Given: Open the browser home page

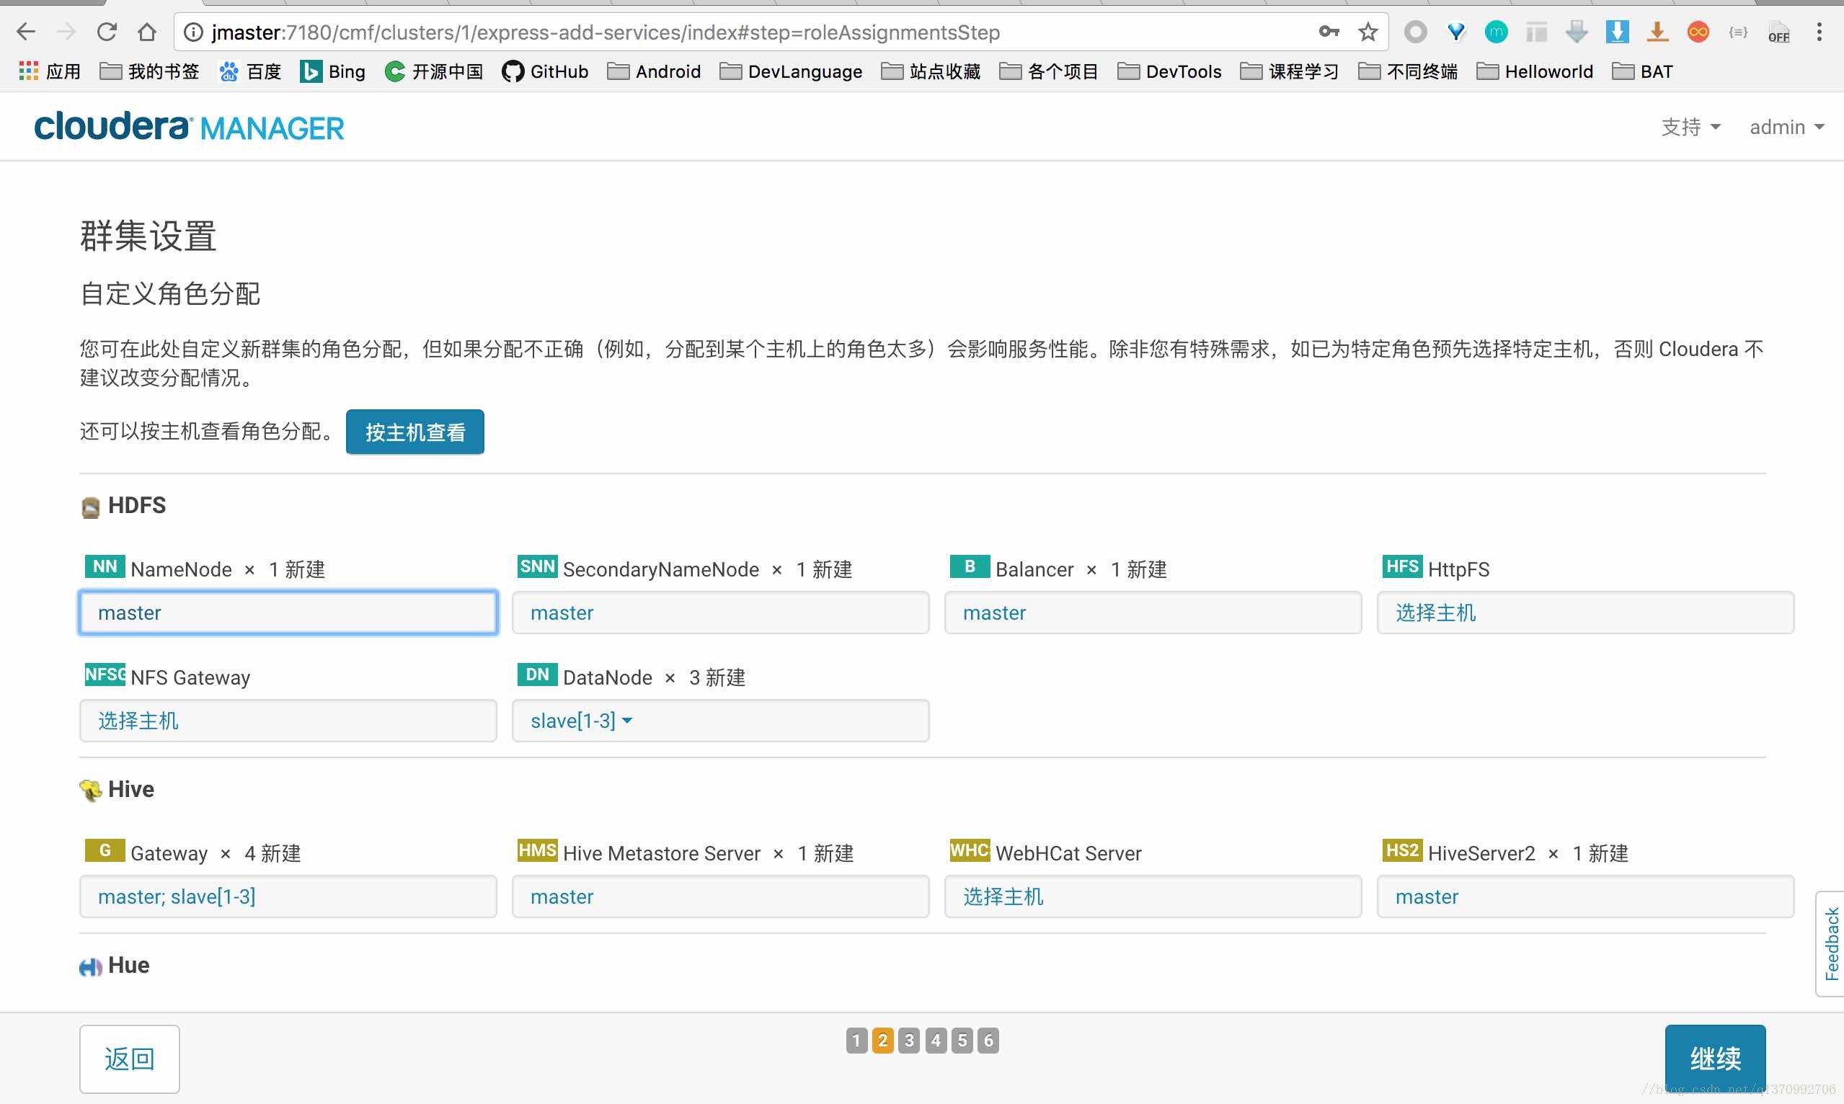Looking at the screenshot, I should point(147,32).
